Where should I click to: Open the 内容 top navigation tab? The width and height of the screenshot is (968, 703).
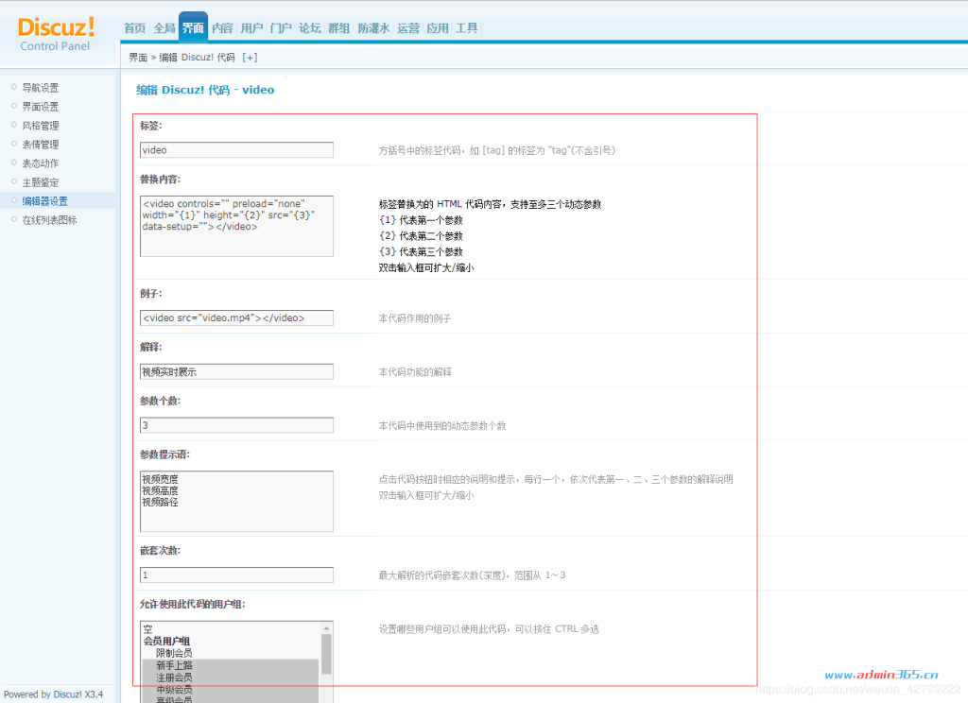(222, 27)
